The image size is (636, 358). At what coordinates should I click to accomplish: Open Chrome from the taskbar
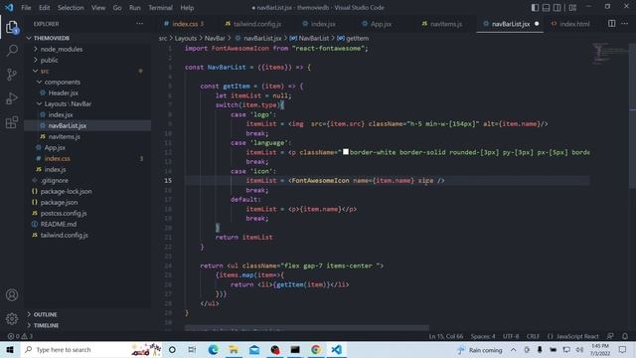click(316, 349)
